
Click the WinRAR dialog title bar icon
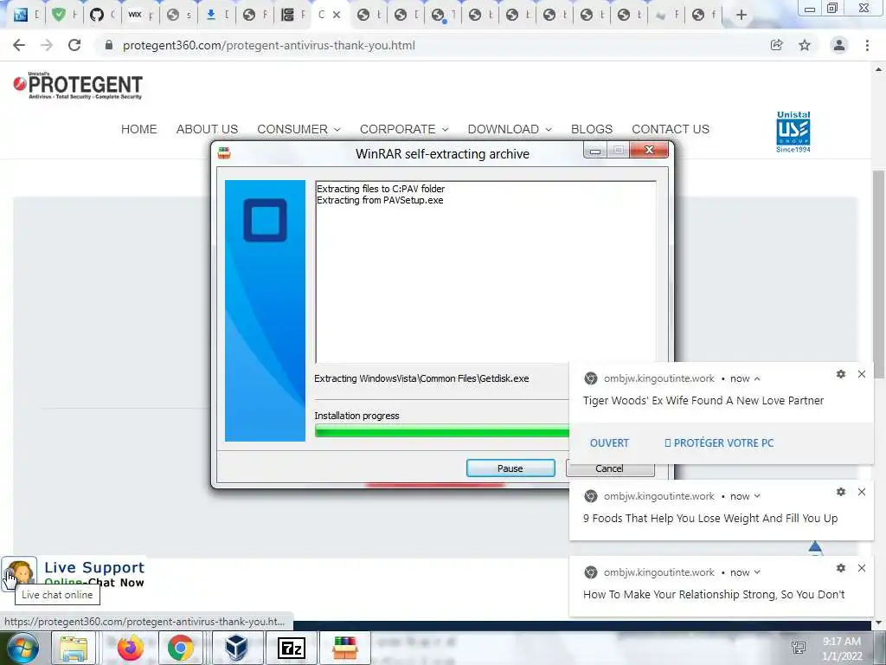click(x=224, y=153)
